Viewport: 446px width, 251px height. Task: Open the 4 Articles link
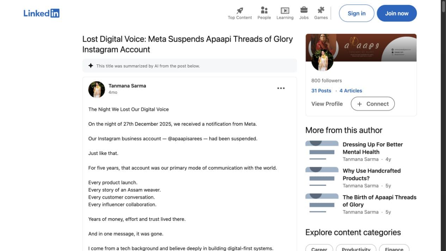[351, 91]
